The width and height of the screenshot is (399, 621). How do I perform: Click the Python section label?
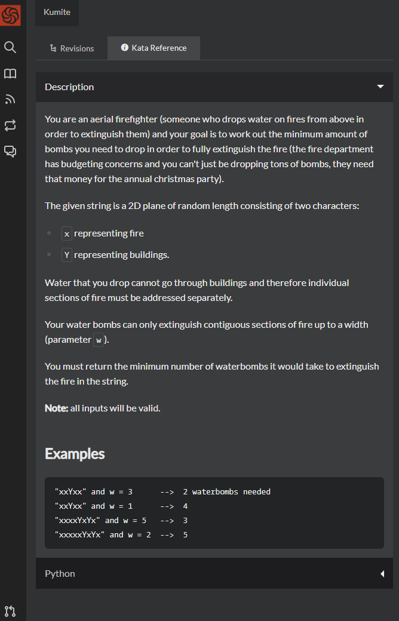tap(60, 573)
